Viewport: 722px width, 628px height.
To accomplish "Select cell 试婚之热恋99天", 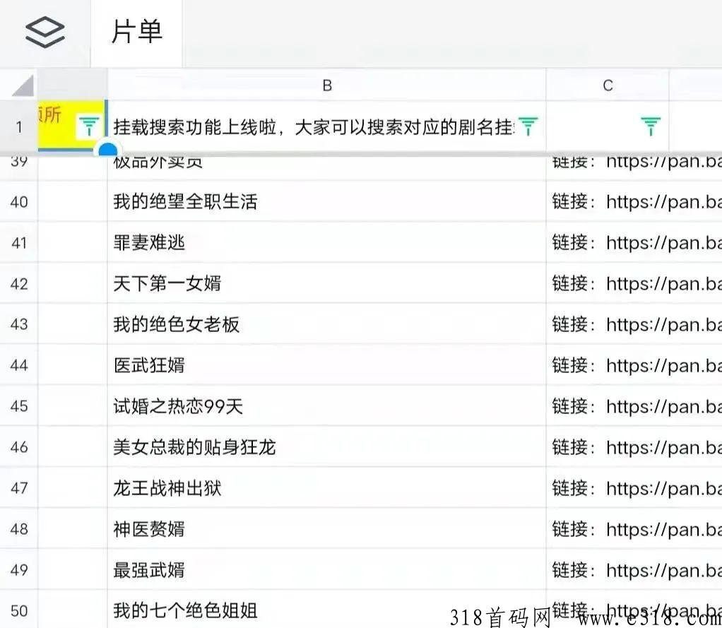I will pos(327,406).
